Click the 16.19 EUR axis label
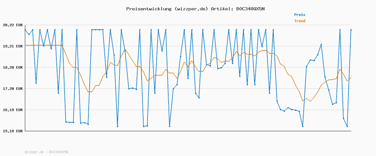Image resolution: width=376 pixels, height=156 pixels. click(13, 110)
